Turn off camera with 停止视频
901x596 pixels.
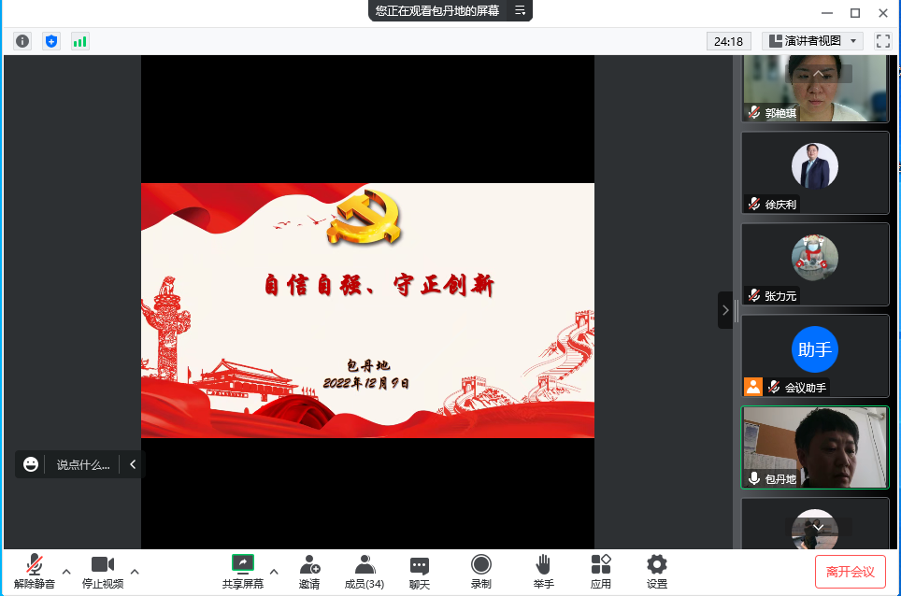coord(103,571)
